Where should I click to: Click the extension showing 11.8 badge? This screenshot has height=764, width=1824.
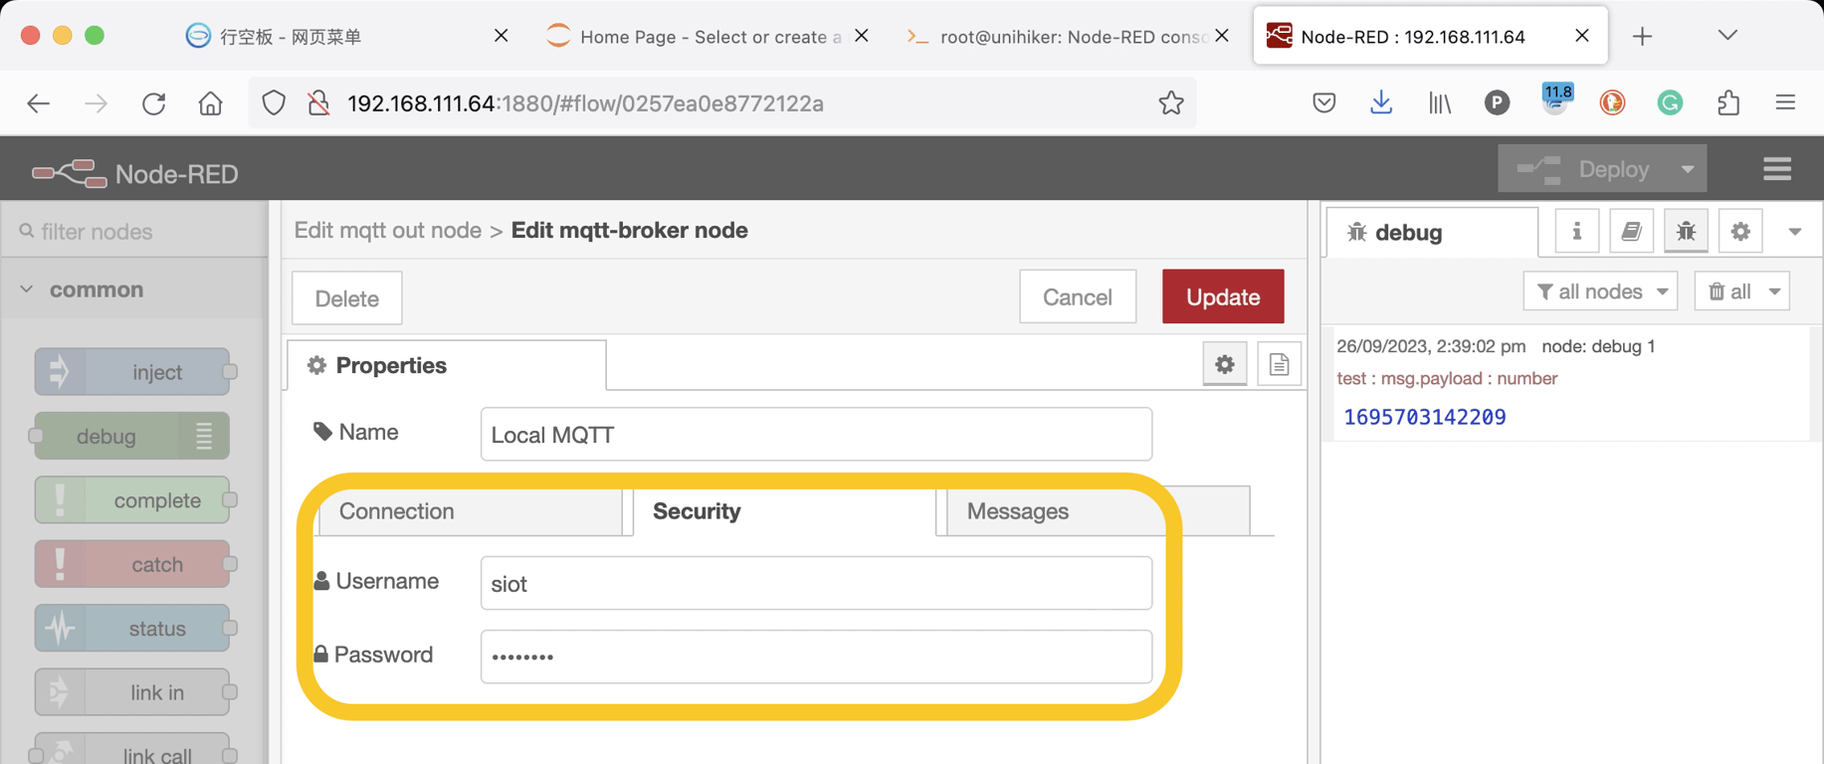click(x=1555, y=98)
